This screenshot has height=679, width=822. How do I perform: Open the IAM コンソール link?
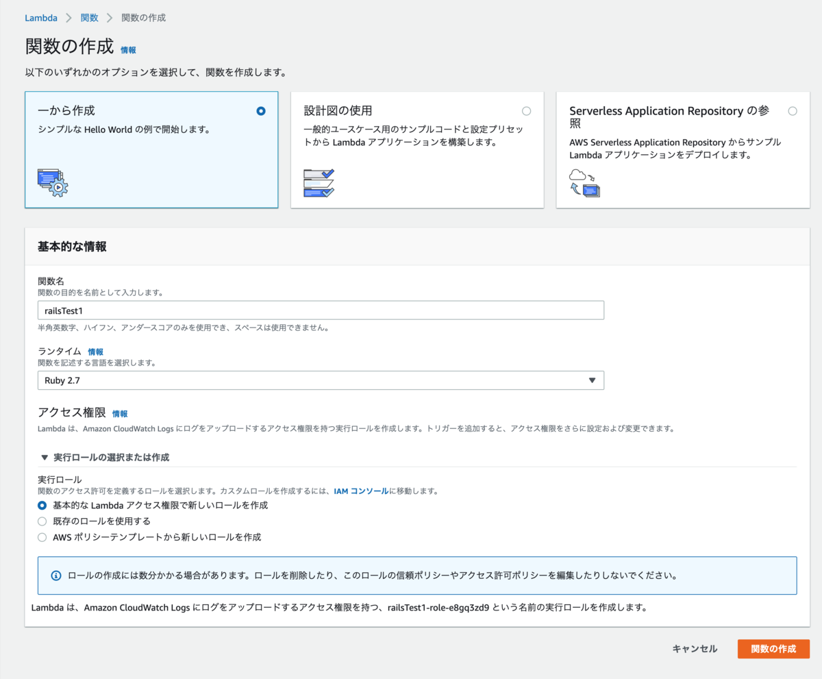[361, 491]
